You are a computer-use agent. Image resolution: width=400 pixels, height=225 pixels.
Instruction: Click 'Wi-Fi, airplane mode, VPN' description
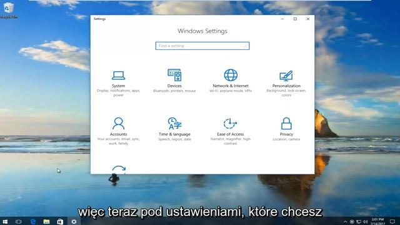231,91
